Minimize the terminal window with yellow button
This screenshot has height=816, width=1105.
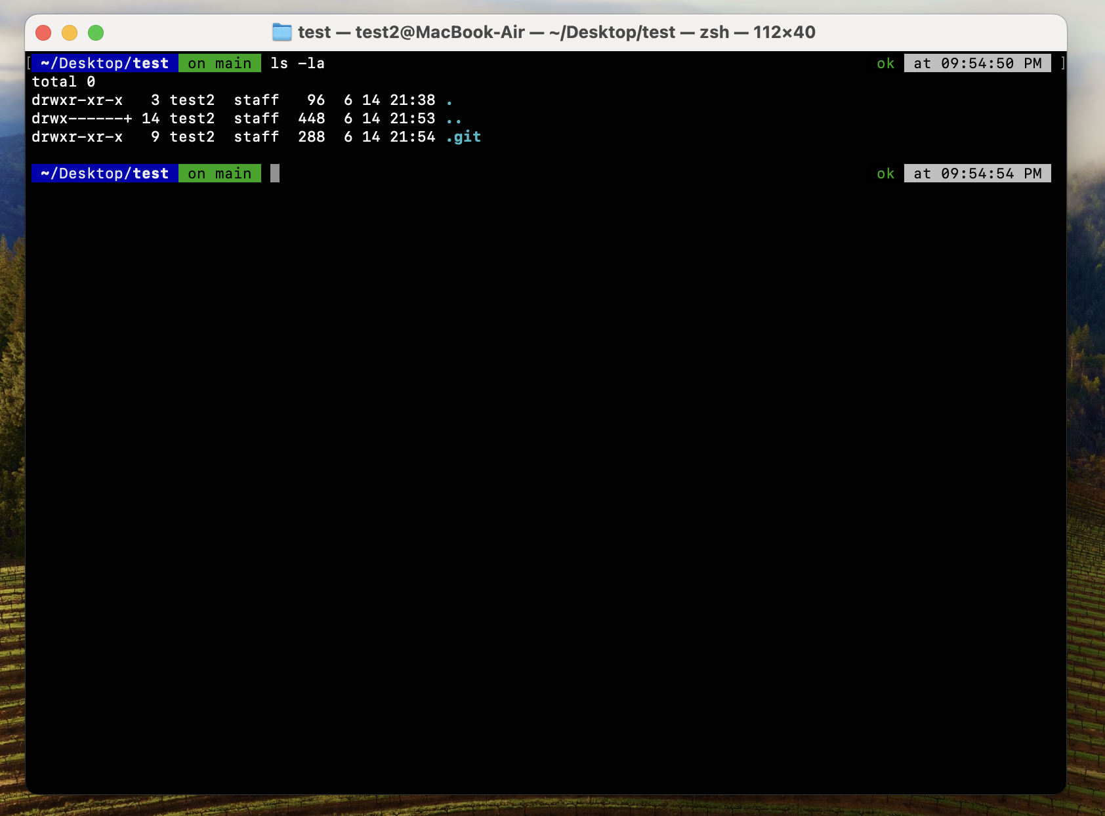pyautogui.click(x=70, y=33)
